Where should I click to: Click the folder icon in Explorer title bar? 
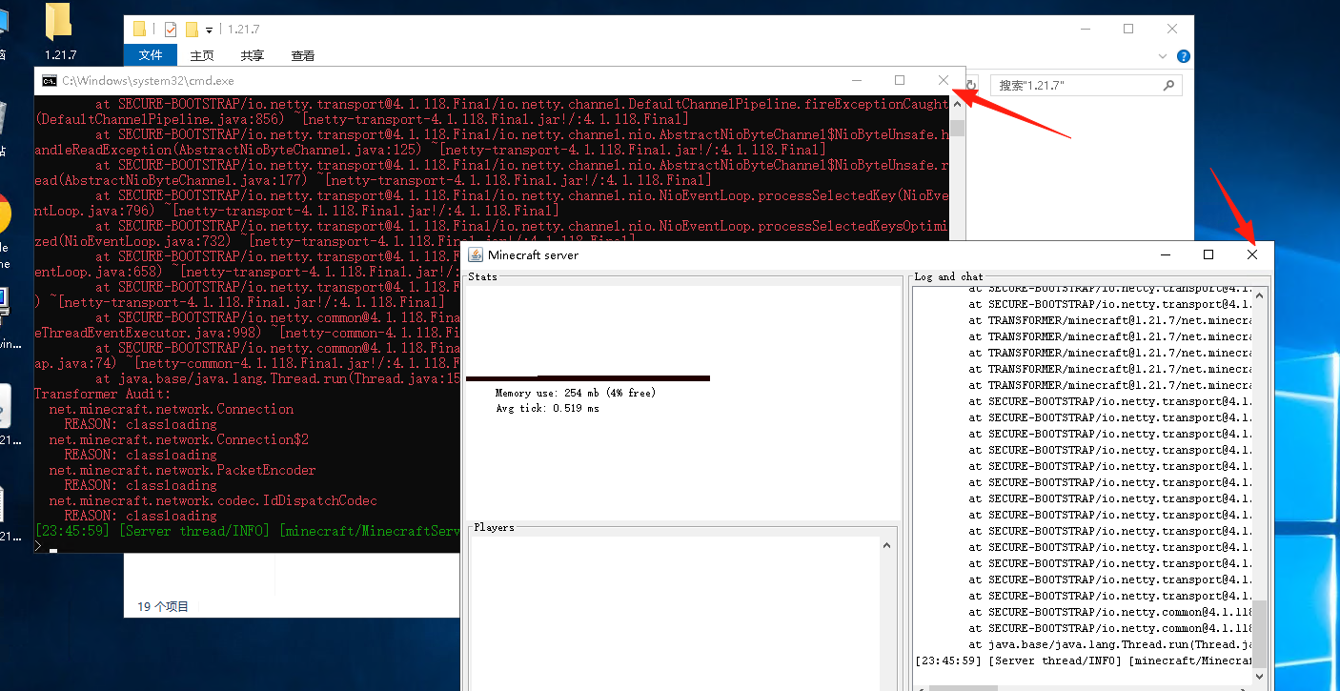click(139, 29)
